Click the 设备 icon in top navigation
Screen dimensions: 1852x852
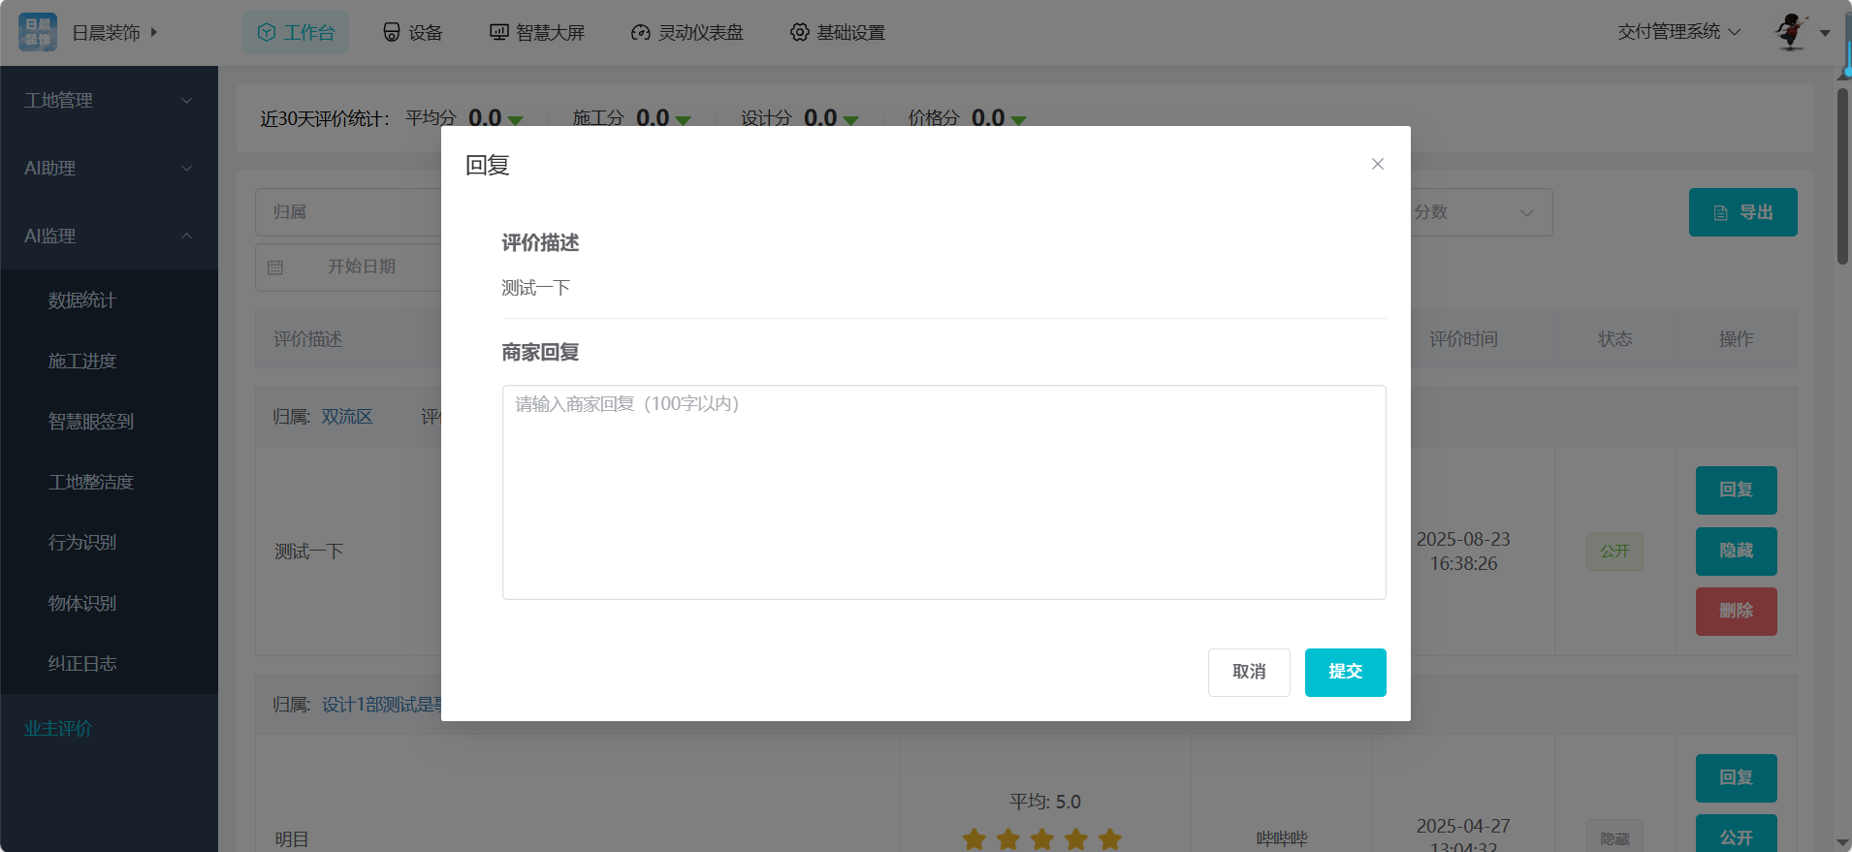click(392, 32)
